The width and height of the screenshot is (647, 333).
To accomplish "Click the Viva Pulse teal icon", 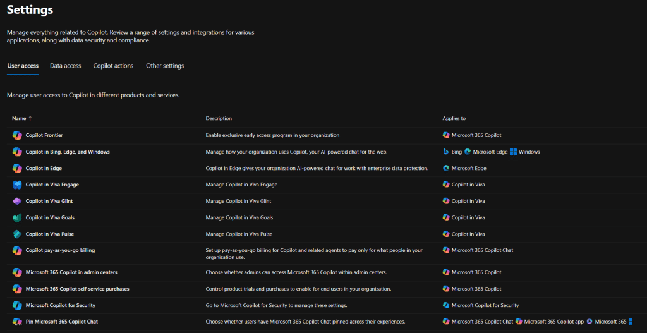I will pos(17,234).
